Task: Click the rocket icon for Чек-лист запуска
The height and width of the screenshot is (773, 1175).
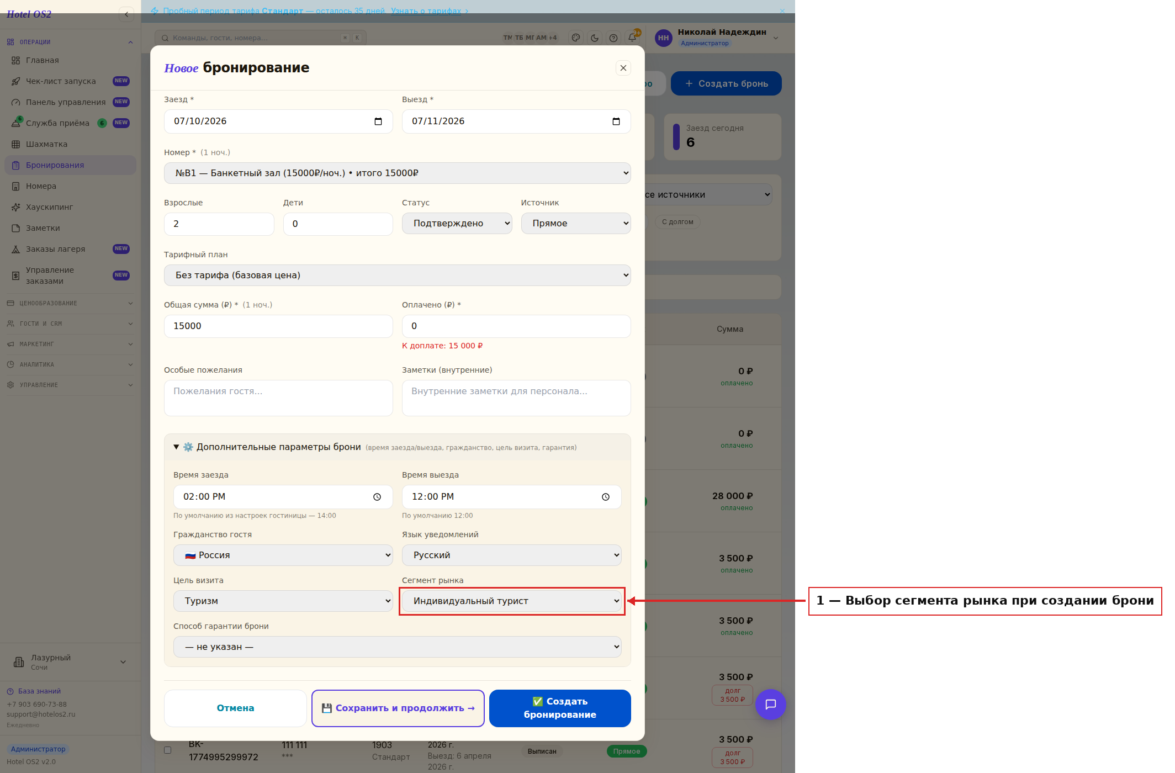Action: [15, 81]
